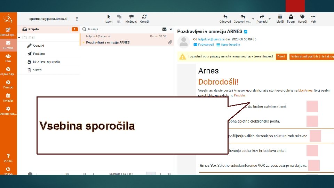Select the Prejeto inbox folder
Viewport: 334px width, 188px height.
(x=48, y=29)
